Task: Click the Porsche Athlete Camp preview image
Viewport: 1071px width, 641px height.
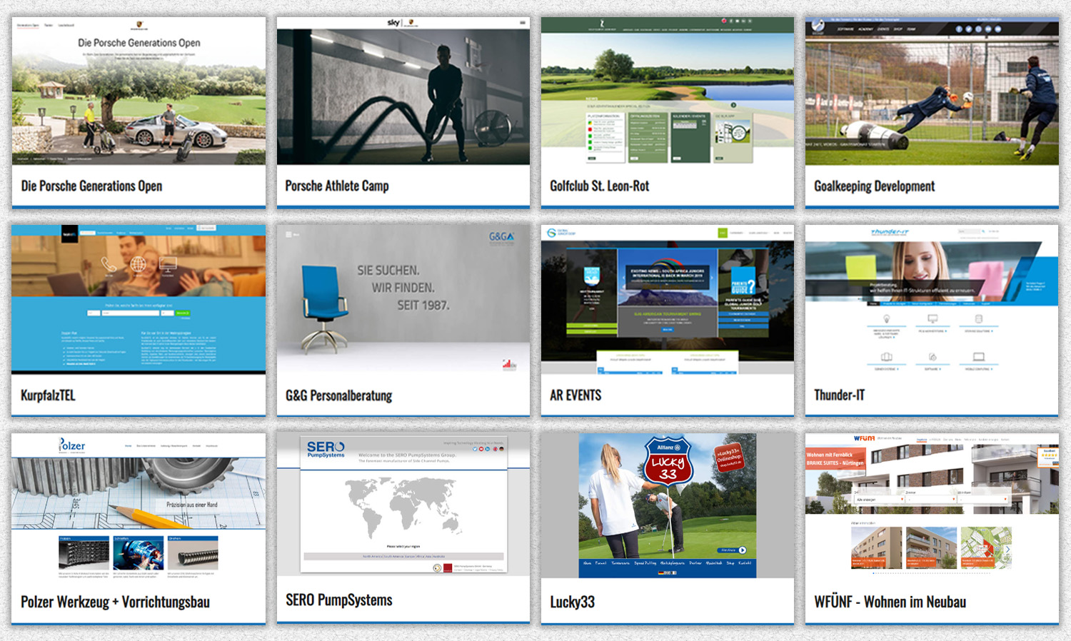Action: point(403,91)
